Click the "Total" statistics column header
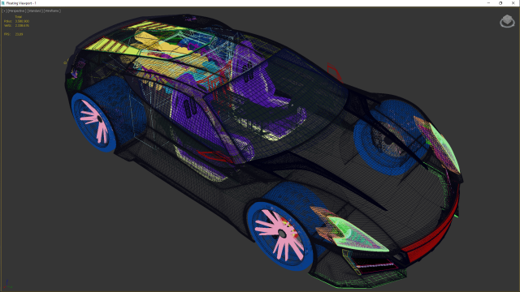Viewport: 520px width, 292px height. coord(18,17)
